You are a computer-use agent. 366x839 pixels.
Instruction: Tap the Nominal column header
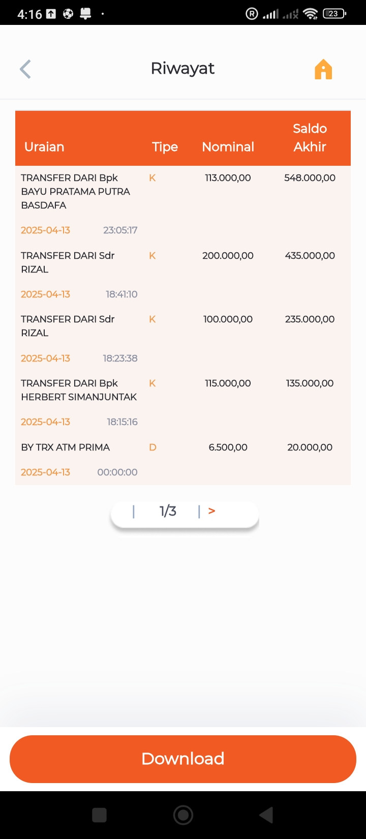[x=228, y=147]
